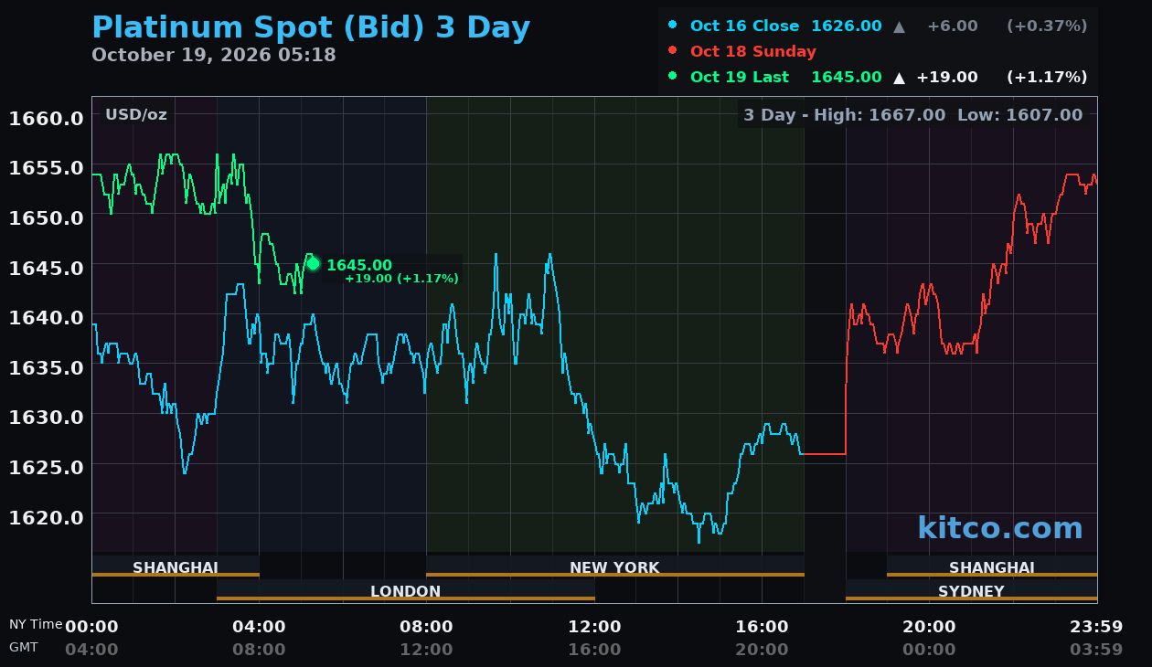
Task: Click GMT '16:00' axis tick
Action: pyautogui.click(x=594, y=650)
